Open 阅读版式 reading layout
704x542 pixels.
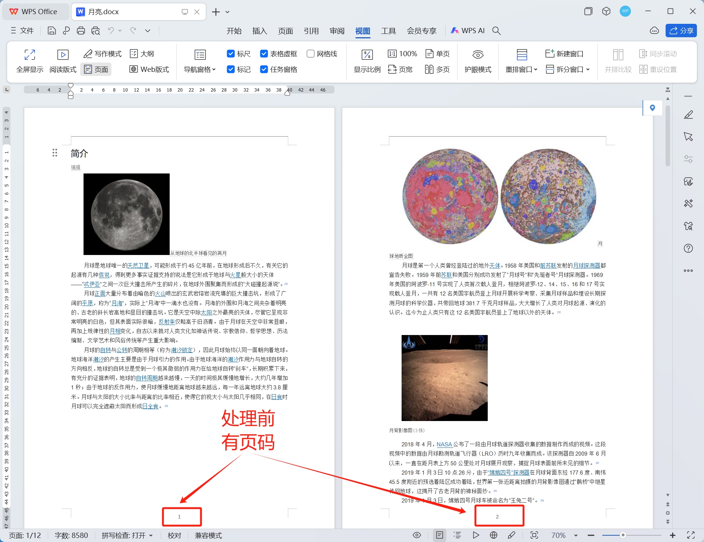coord(63,61)
